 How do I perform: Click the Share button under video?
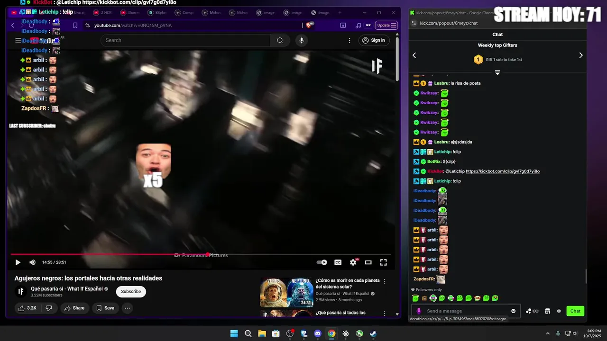click(74, 308)
